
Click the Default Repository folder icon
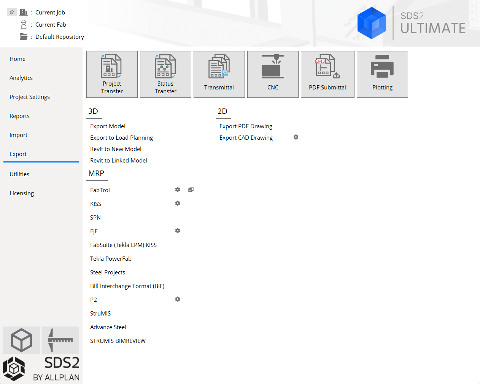coord(24,37)
